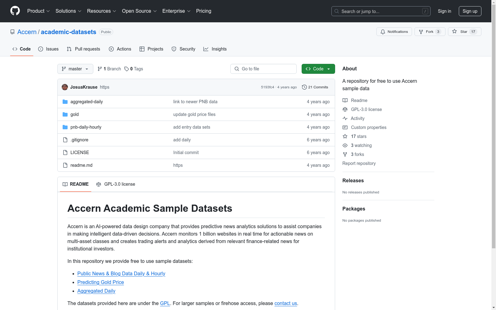This screenshot has width=496, height=310.
Task: Expand the Solutions menu
Action: click(69, 11)
